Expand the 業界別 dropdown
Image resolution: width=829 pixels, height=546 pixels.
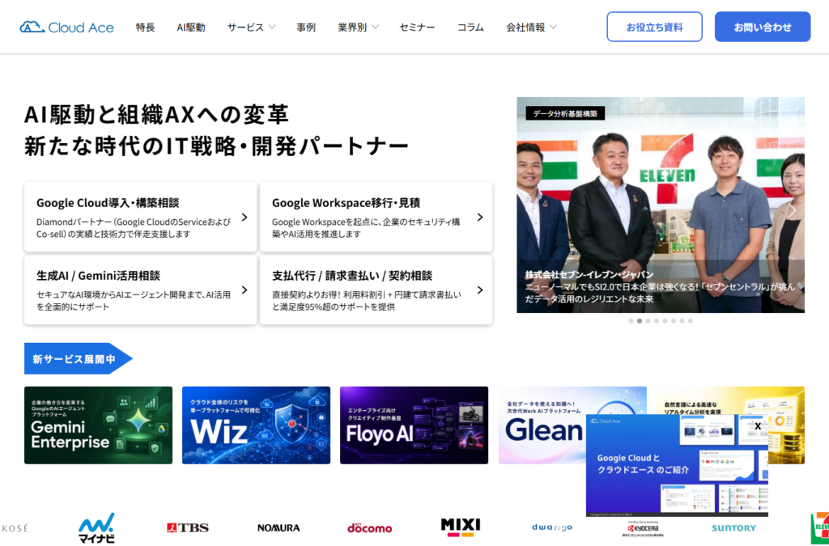tap(358, 27)
